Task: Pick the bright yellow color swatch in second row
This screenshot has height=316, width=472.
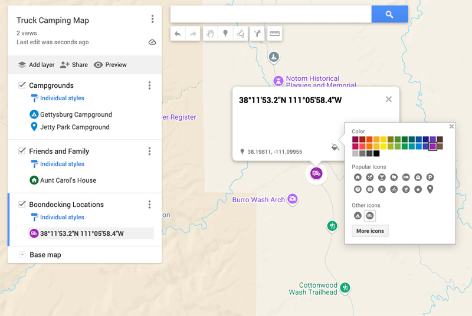Action: coord(383,146)
